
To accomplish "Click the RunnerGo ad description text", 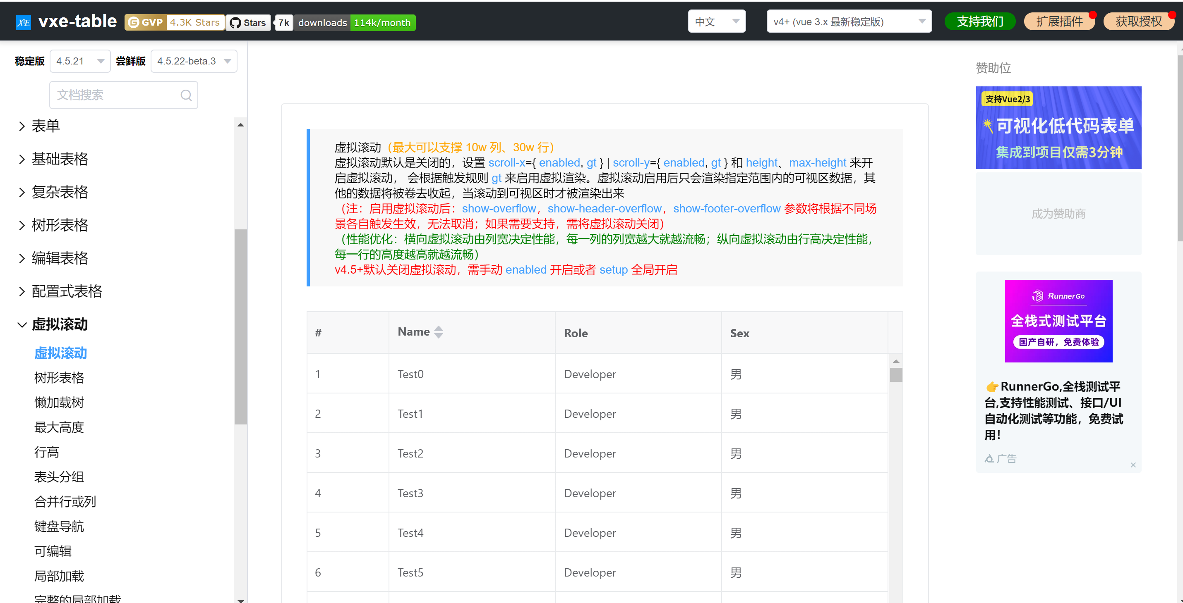I will click(1053, 410).
